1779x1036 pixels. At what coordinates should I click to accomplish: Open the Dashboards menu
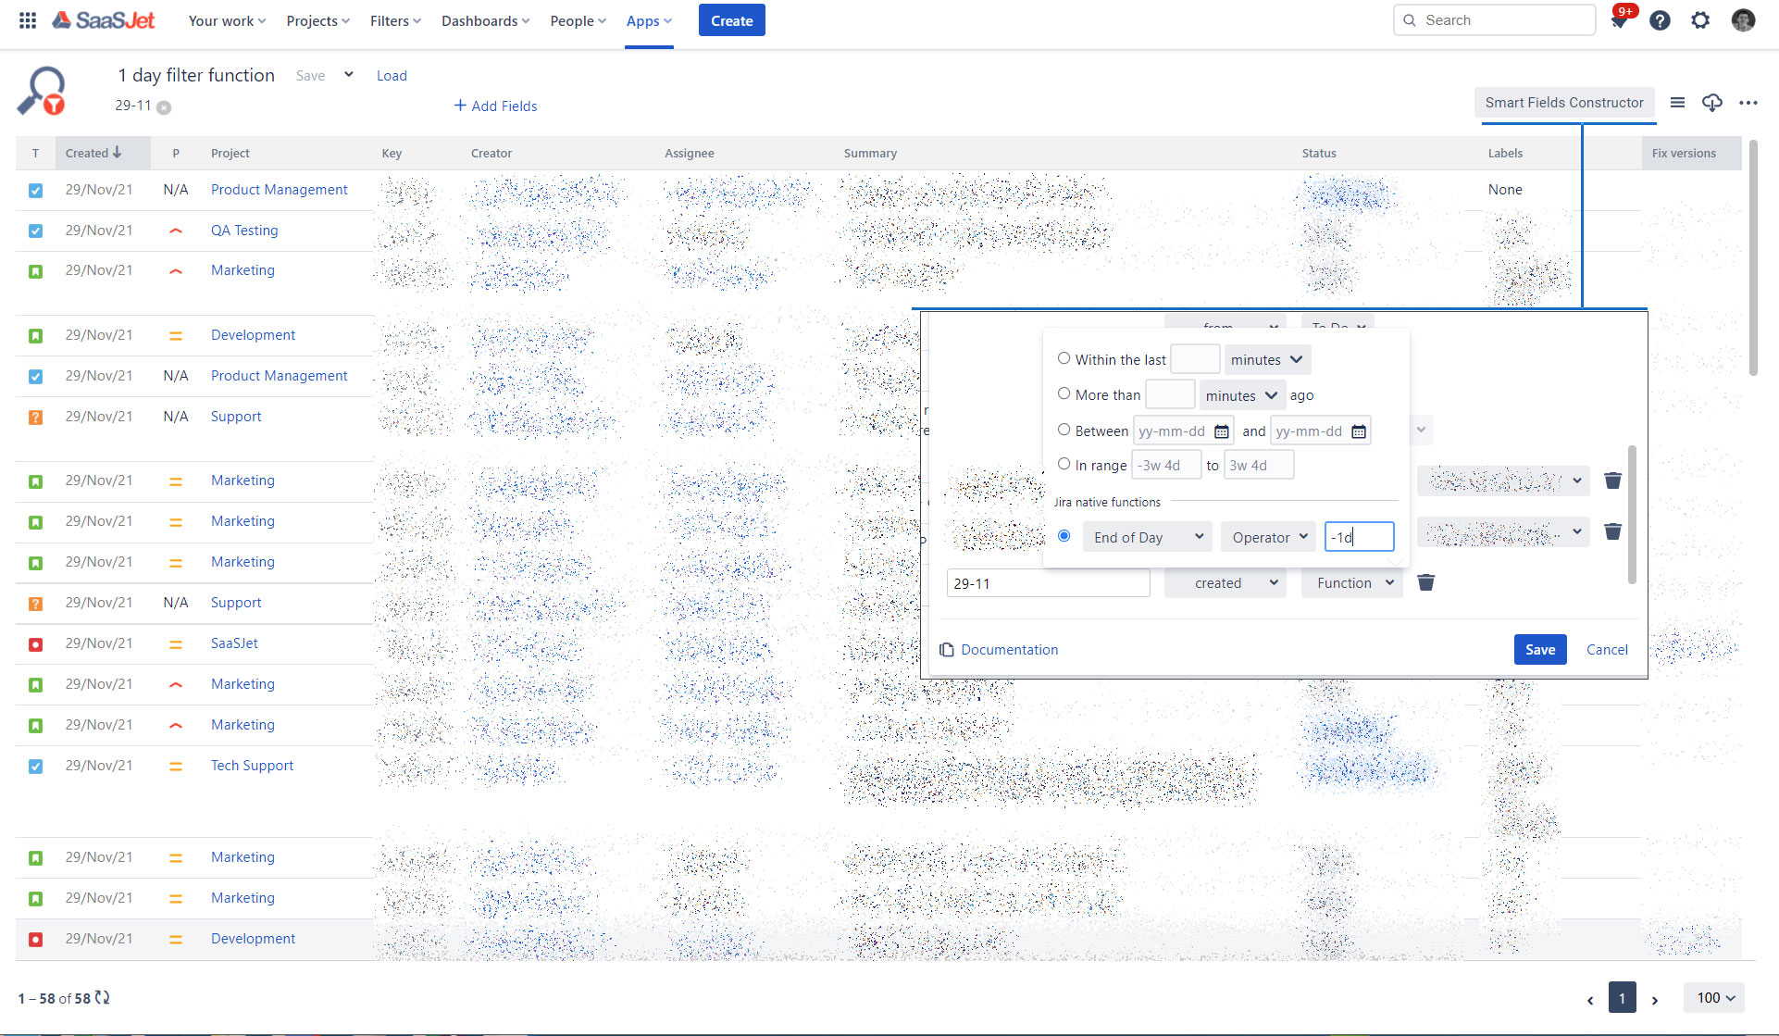(485, 20)
